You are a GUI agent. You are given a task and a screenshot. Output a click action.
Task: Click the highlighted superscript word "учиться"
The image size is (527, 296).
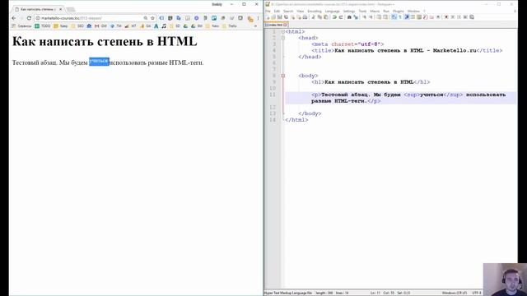(x=99, y=62)
